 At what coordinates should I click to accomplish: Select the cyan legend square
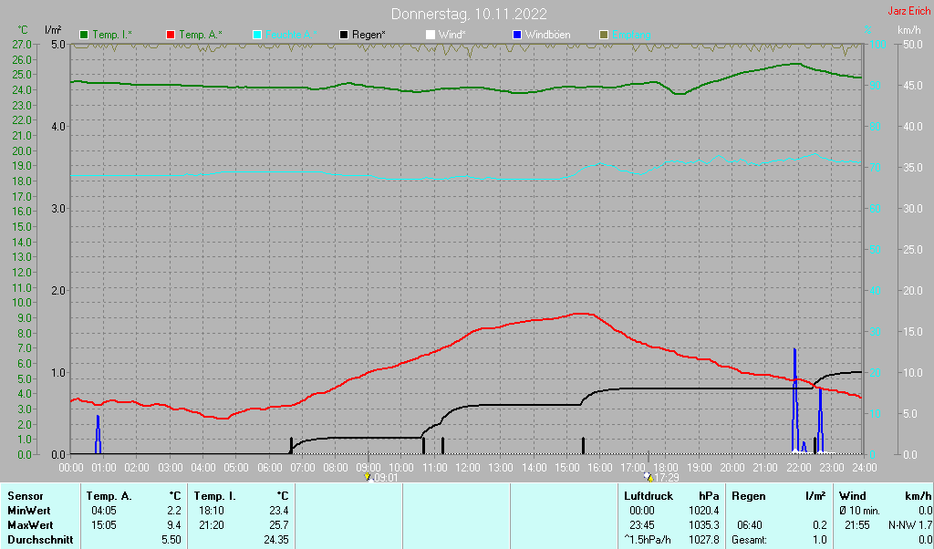257,35
